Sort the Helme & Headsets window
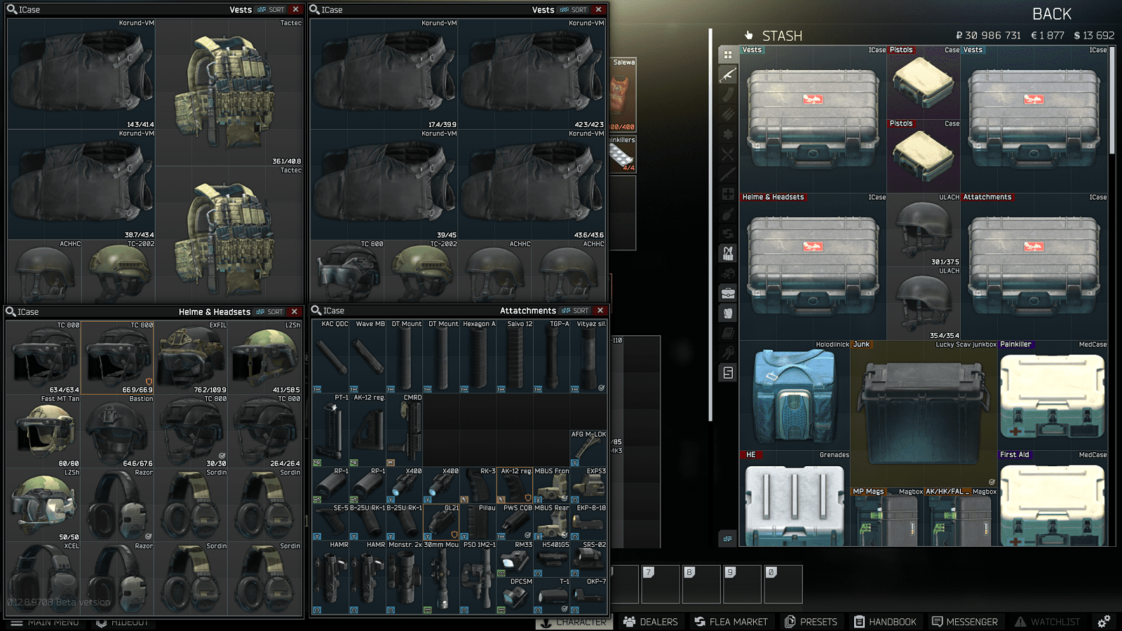This screenshot has height=631, width=1122. pyautogui.click(x=270, y=312)
